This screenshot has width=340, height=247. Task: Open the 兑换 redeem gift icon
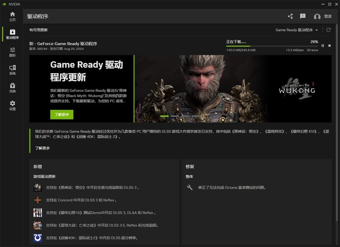(x=12, y=88)
